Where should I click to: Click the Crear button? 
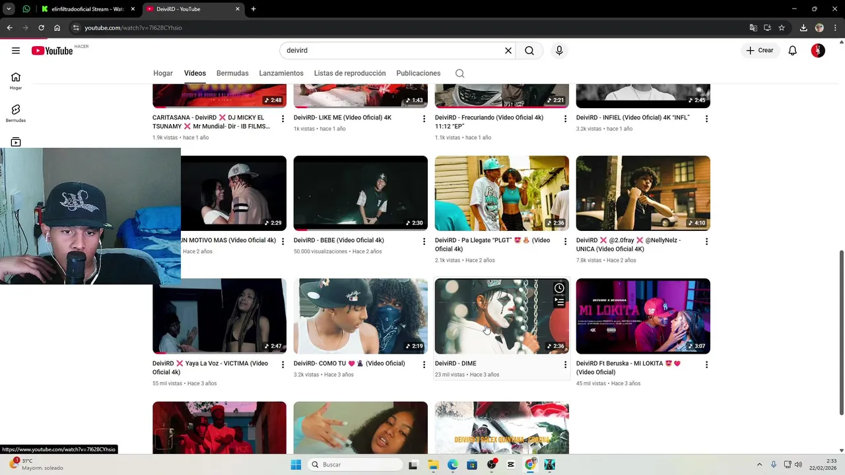coord(760,51)
